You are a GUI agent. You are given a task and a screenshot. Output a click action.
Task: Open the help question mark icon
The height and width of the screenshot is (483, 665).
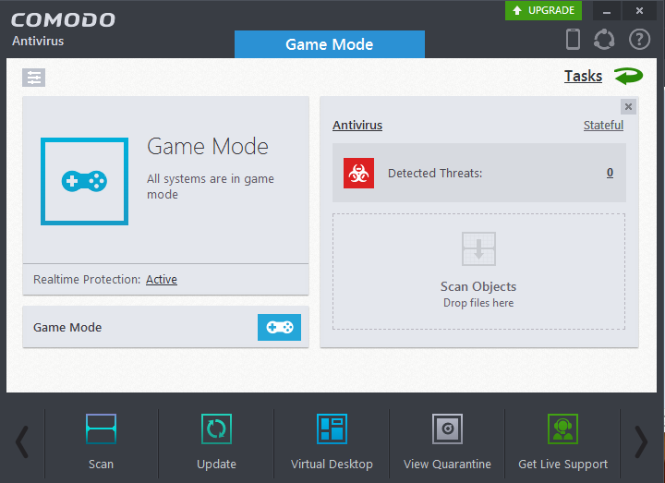point(639,40)
